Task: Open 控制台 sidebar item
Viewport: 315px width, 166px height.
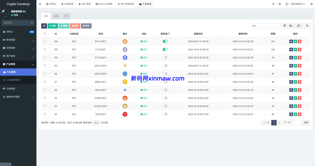Action: (18, 32)
